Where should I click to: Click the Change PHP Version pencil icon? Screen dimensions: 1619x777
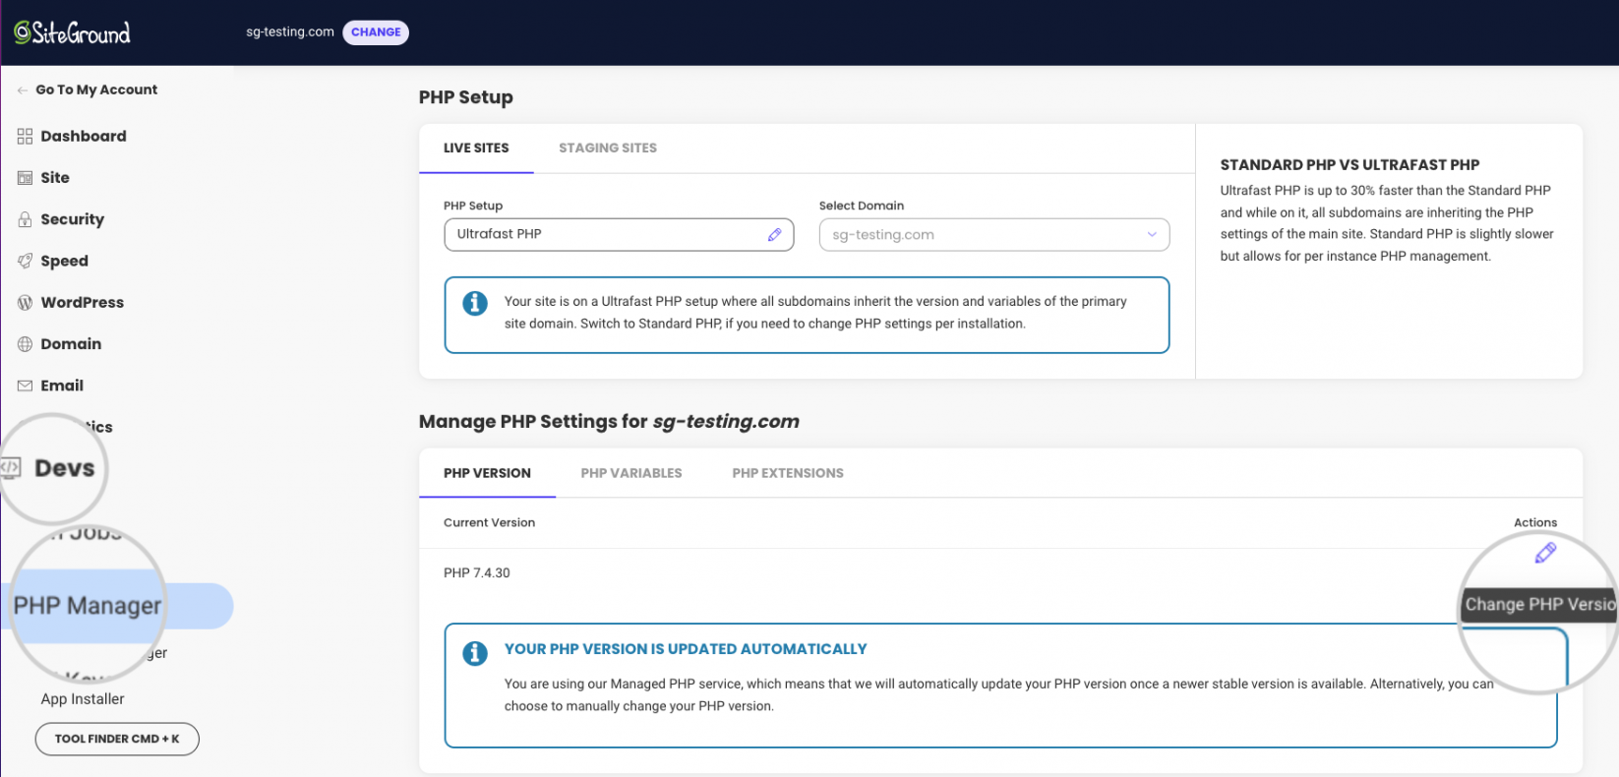click(x=1545, y=553)
